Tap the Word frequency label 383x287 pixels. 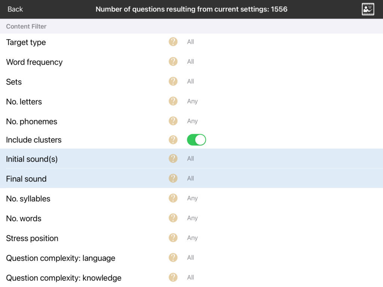tap(34, 62)
